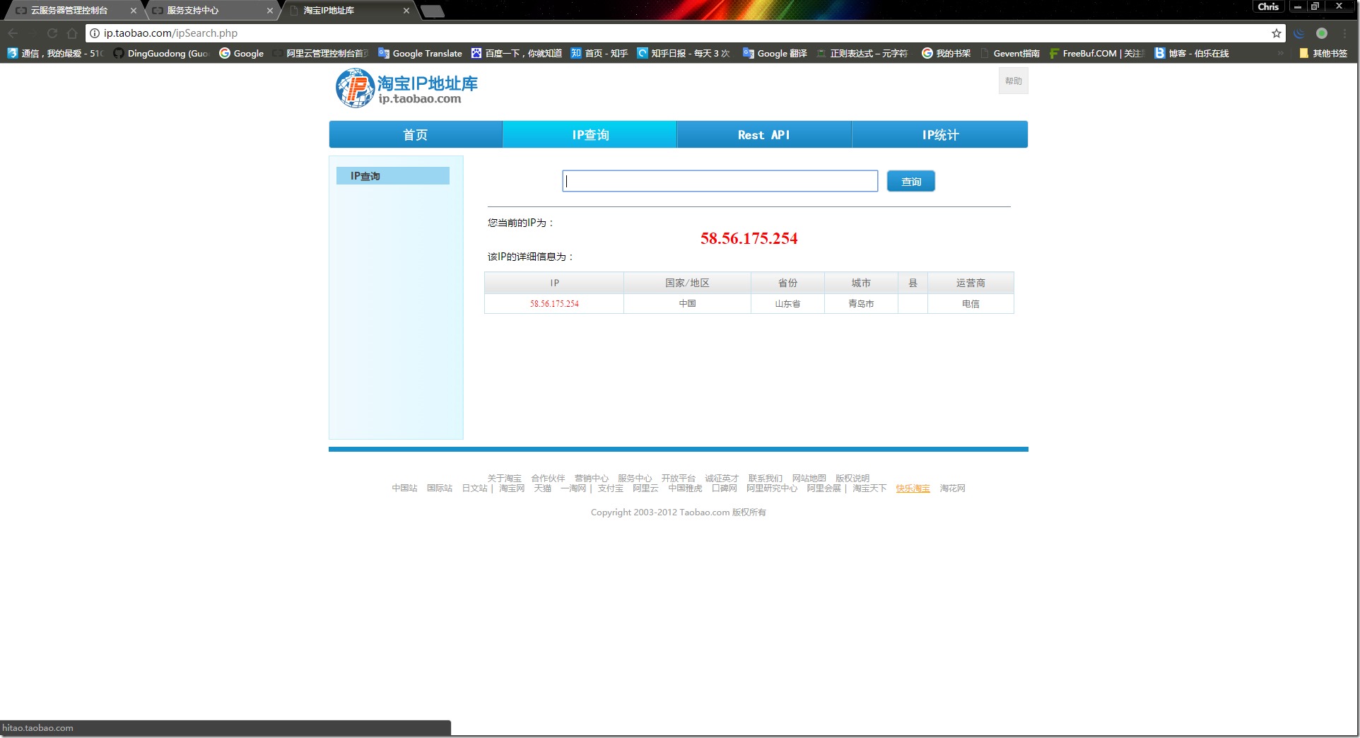
Task: Open the 支付宝 footer link
Action: pos(610,488)
